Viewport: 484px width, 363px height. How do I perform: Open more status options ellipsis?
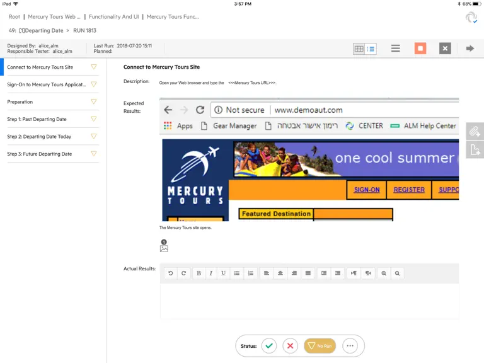(350, 346)
